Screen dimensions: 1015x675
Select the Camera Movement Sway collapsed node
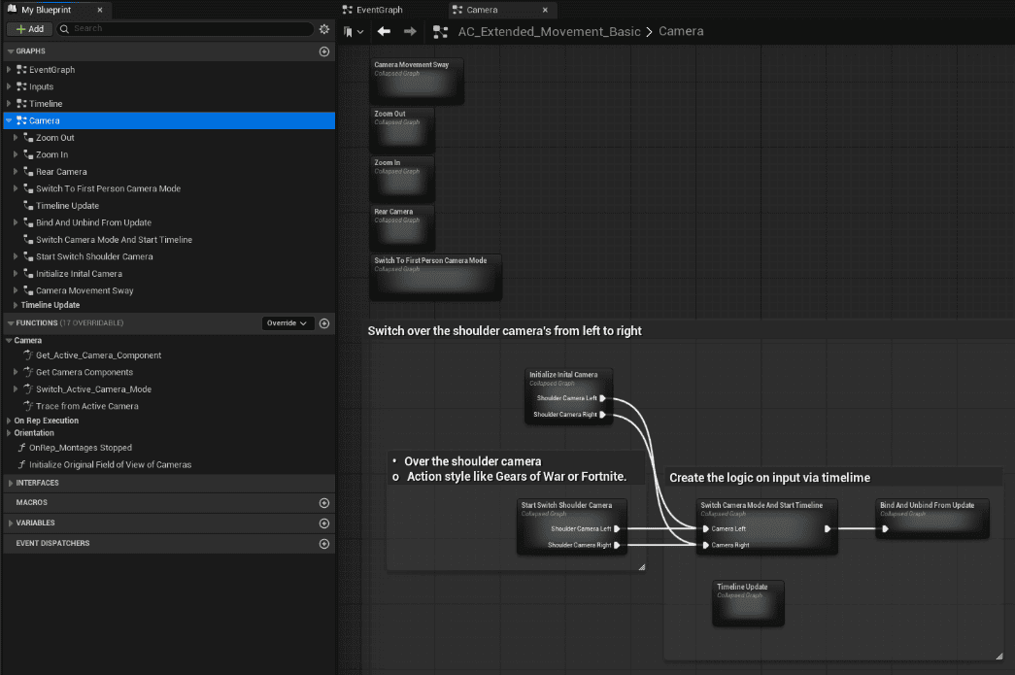[417, 81]
